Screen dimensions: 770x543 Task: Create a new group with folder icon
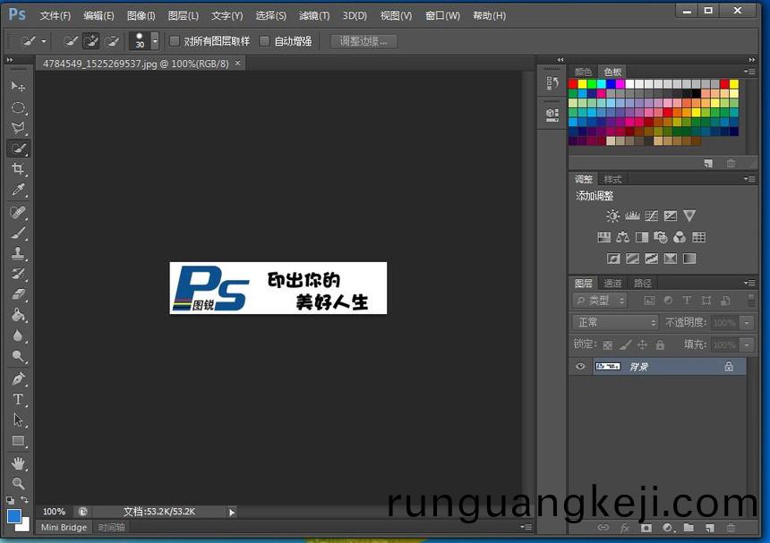pyautogui.click(x=689, y=528)
